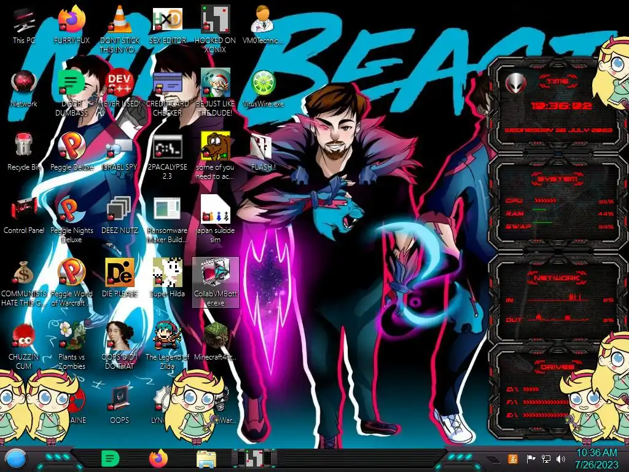This screenshot has width=629, height=472.
Task: Select the Control Panel desktop icon
Action: coord(24,216)
